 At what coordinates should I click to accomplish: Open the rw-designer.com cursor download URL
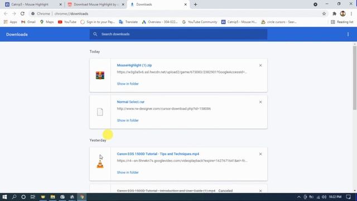click(x=163, y=109)
